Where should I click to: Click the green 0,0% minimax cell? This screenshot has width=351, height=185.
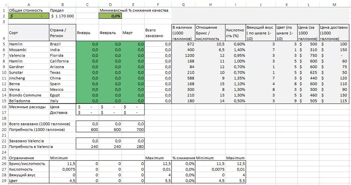(110, 16)
